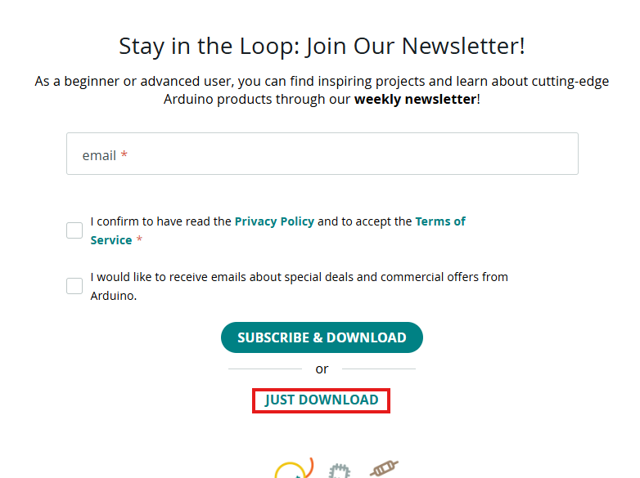Focus the email input field

[x=322, y=154]
